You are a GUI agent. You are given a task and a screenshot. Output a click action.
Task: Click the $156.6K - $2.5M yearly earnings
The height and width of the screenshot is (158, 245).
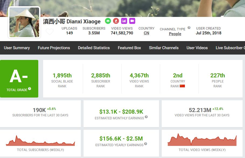coord(121,139)
